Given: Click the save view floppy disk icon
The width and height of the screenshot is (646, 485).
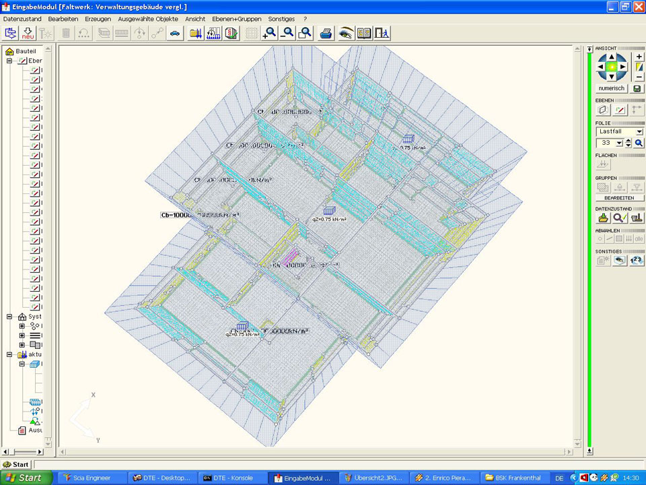Looking at the screenshot, I should point(638,88).
